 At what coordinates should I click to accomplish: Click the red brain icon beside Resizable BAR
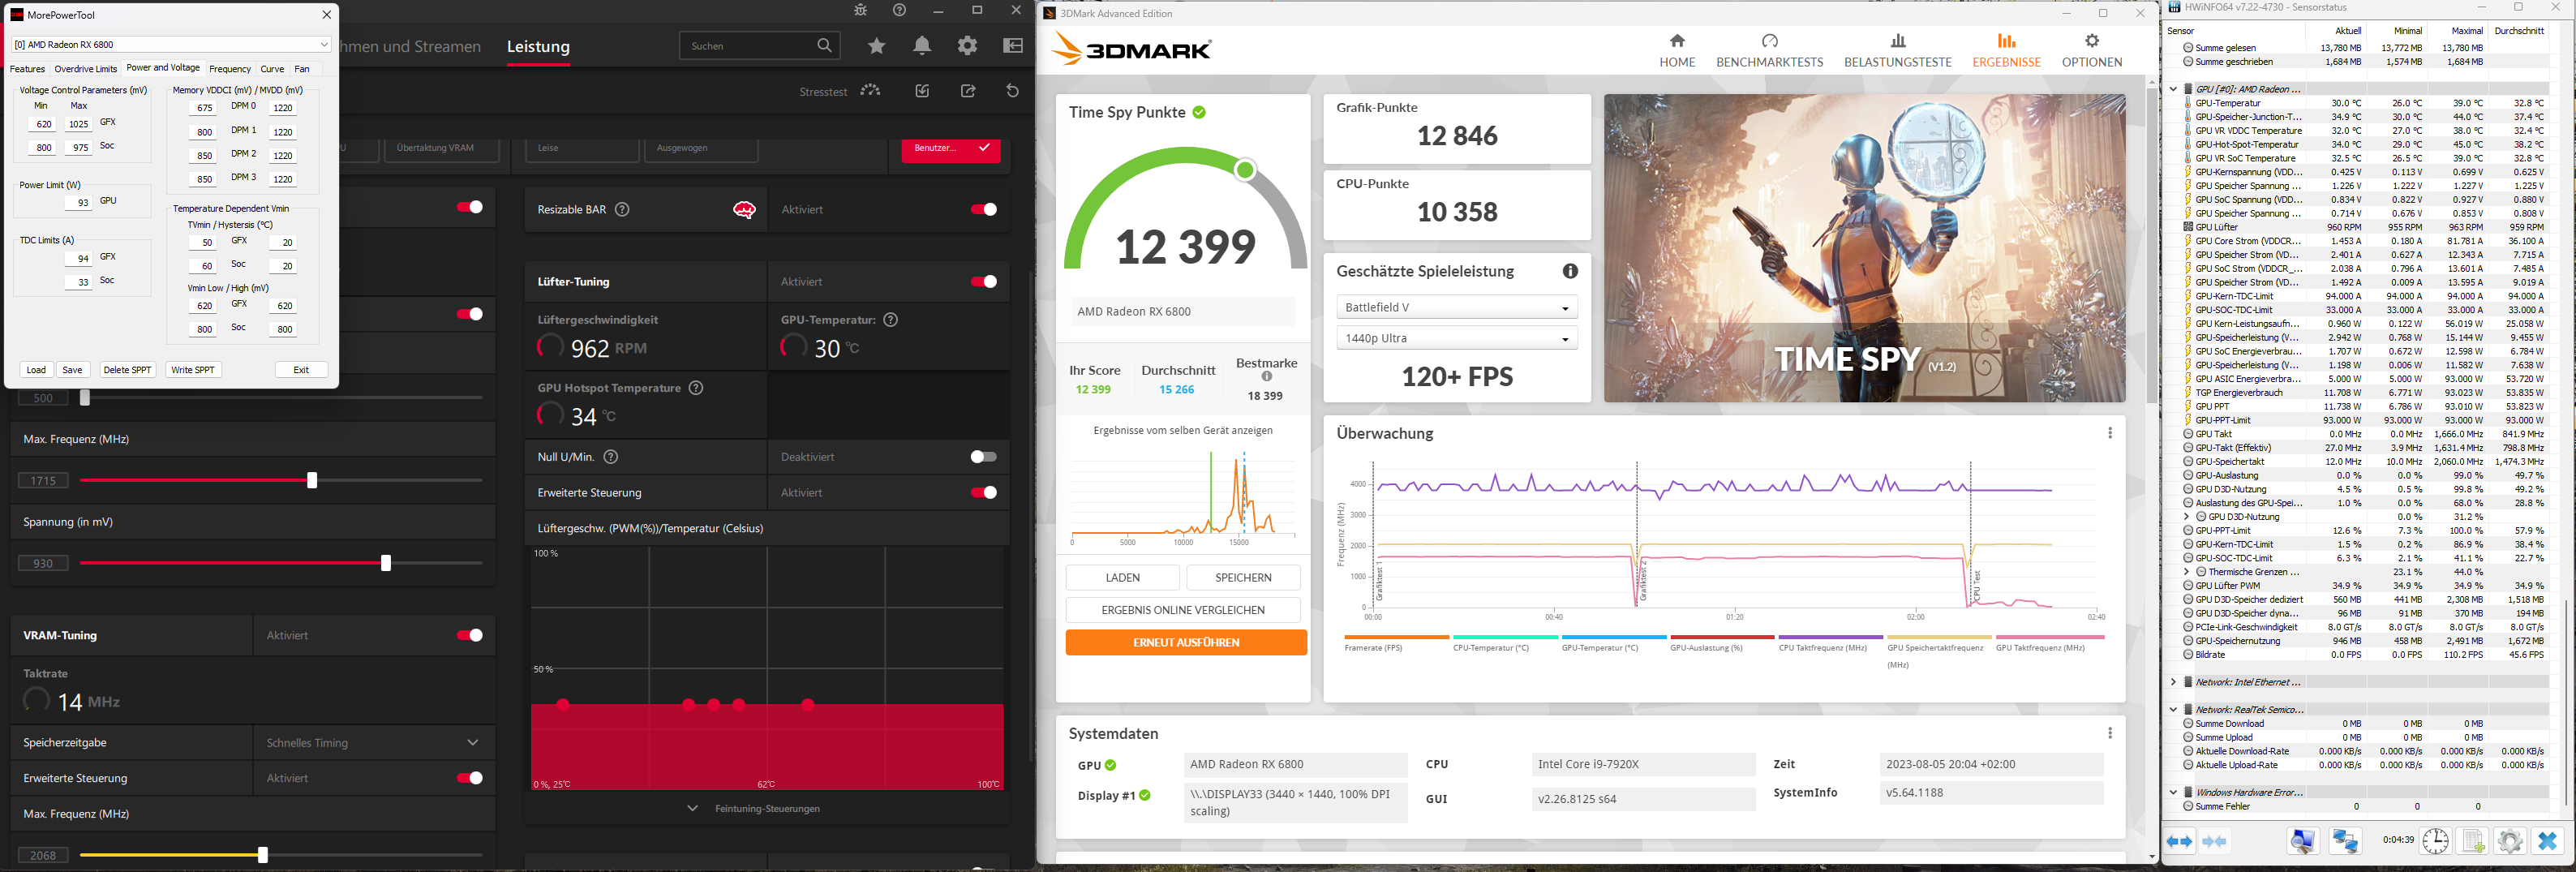(744, 209)
